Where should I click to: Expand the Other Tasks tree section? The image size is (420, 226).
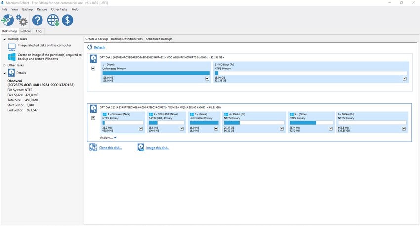tap(4, 65)
